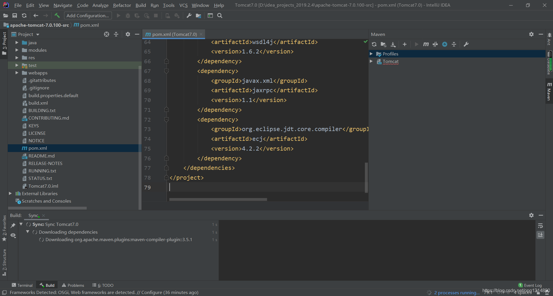553x296 pixels.
Task: Click Generate Sources and Update Folders icon
Action: tap(383, 44)
